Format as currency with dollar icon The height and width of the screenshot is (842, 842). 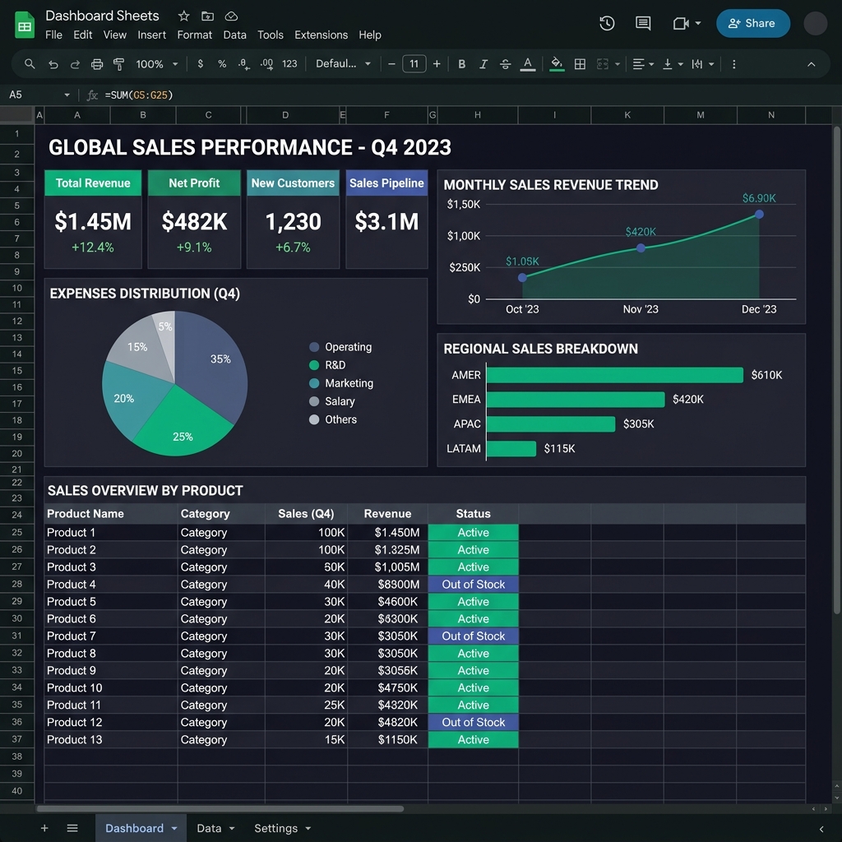(201, 64)
